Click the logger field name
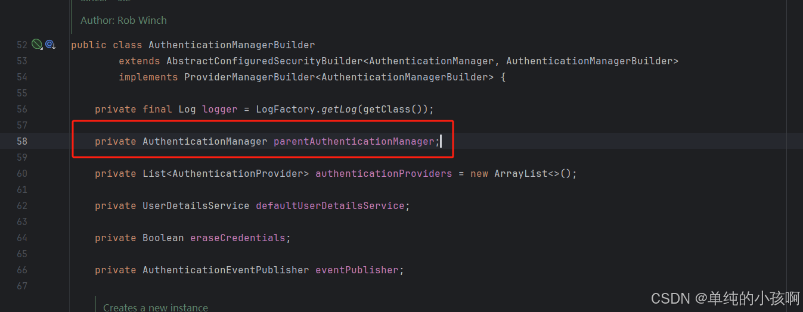This screenshot has height=312, width=803. (x=220, y=109)
